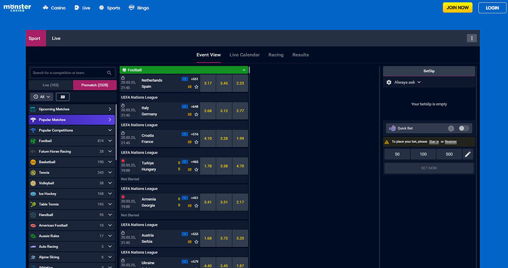The width and height of the screenshot is (508, 268).
Task: Collapse the Football section chevron
Action: click(x=244, y=70)
